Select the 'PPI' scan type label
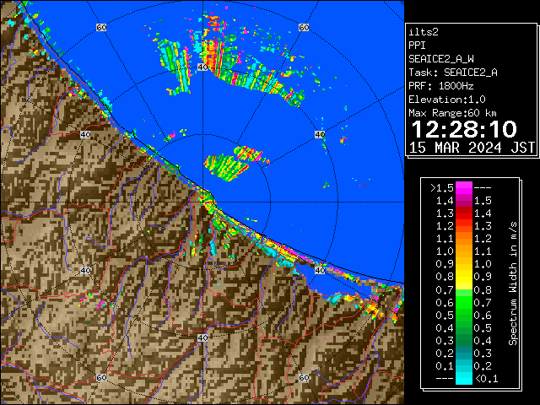Viewport: 540px width, 405px height. (417, 46)
